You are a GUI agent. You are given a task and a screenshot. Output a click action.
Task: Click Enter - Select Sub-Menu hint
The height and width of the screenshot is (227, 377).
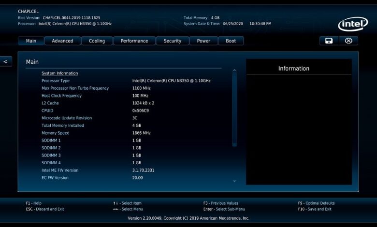click(x=224, y=209)
